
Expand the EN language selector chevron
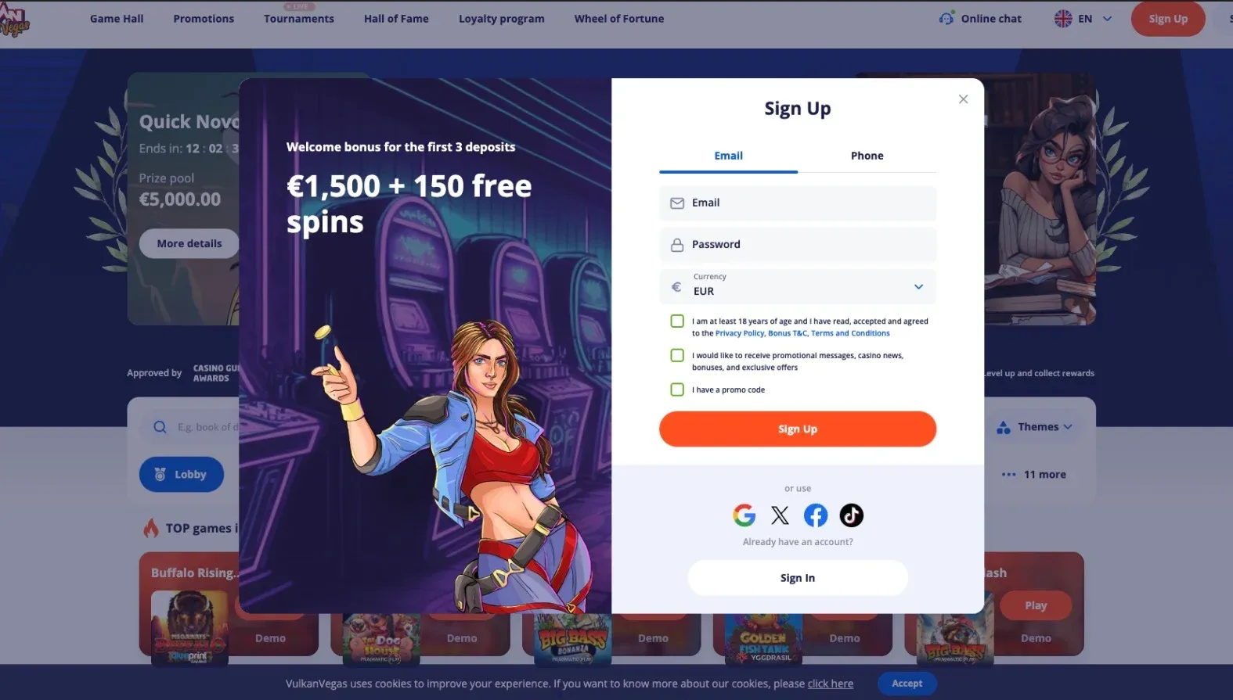[x=1107, y=19]
